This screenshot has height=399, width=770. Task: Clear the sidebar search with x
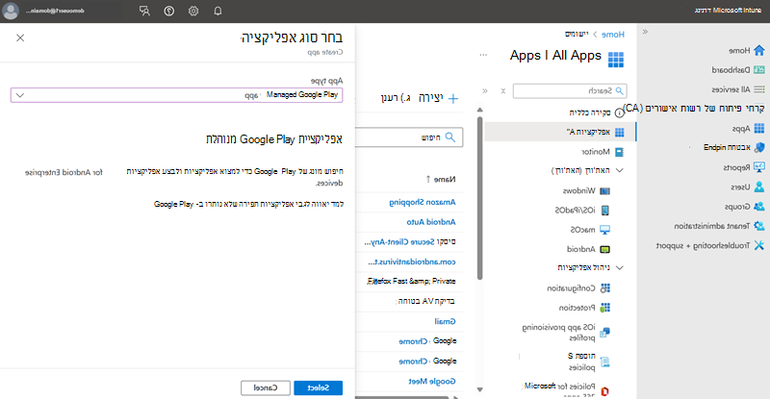502,90
